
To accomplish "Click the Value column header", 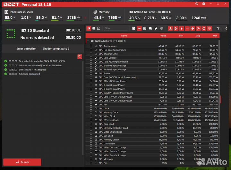I will coord(163,36).
